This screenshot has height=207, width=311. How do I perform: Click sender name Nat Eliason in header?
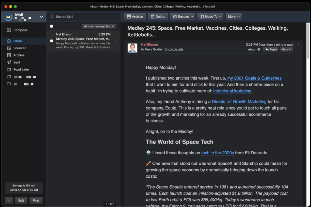149,45
